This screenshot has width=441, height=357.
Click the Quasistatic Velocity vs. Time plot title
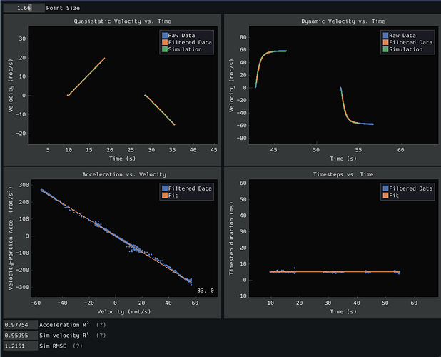122,21
